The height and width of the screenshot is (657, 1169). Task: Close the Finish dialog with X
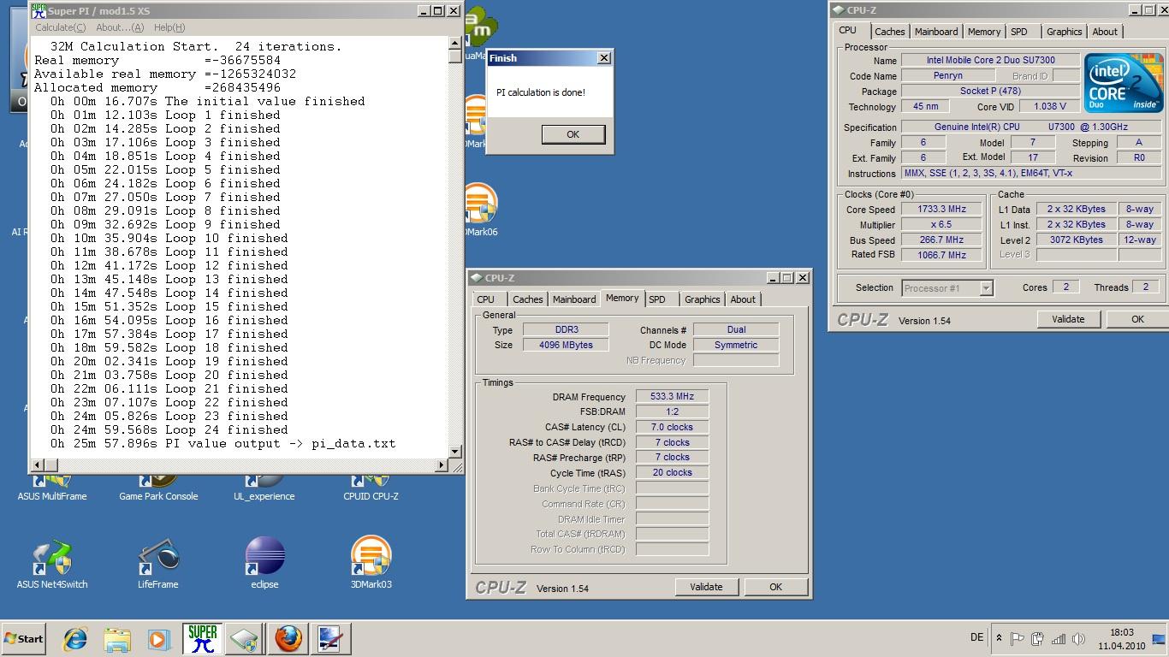603,58
